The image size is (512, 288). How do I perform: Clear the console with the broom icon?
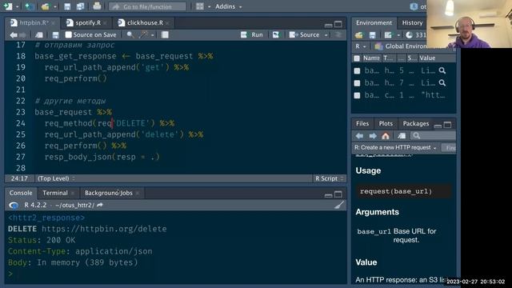[339, 205]
